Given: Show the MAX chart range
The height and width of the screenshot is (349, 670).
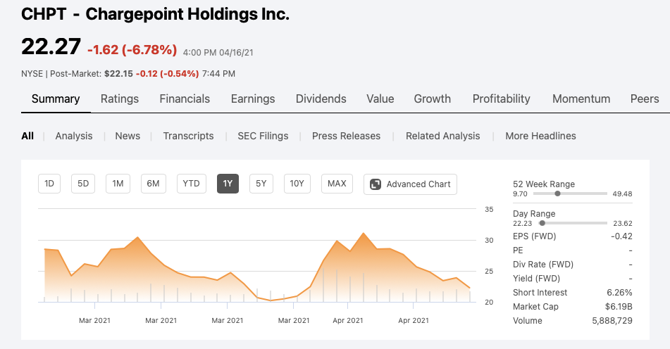Looking at the screenshot, I should pos(337,184).
